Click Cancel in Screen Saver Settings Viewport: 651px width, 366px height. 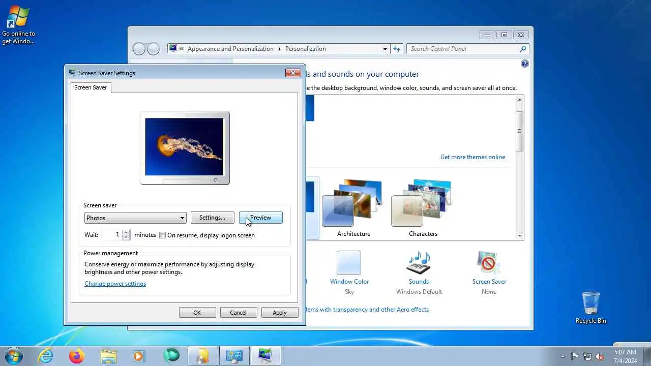(x=238, y=313)
